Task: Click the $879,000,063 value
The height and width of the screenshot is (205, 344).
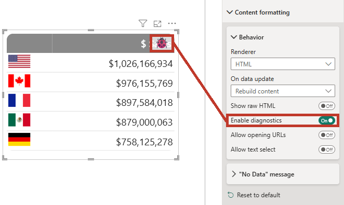Action: pos(144,122)
